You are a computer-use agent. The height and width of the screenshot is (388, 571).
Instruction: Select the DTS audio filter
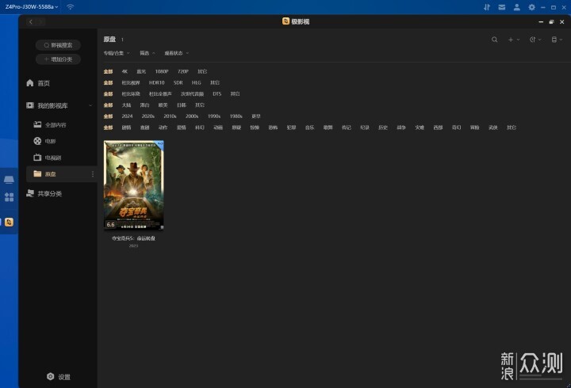coord(217,93)
